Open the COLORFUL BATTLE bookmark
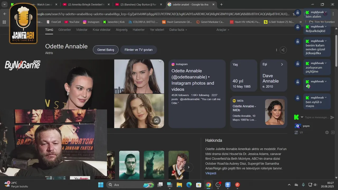This screenshot has width=338, height=190. [143, 22]
